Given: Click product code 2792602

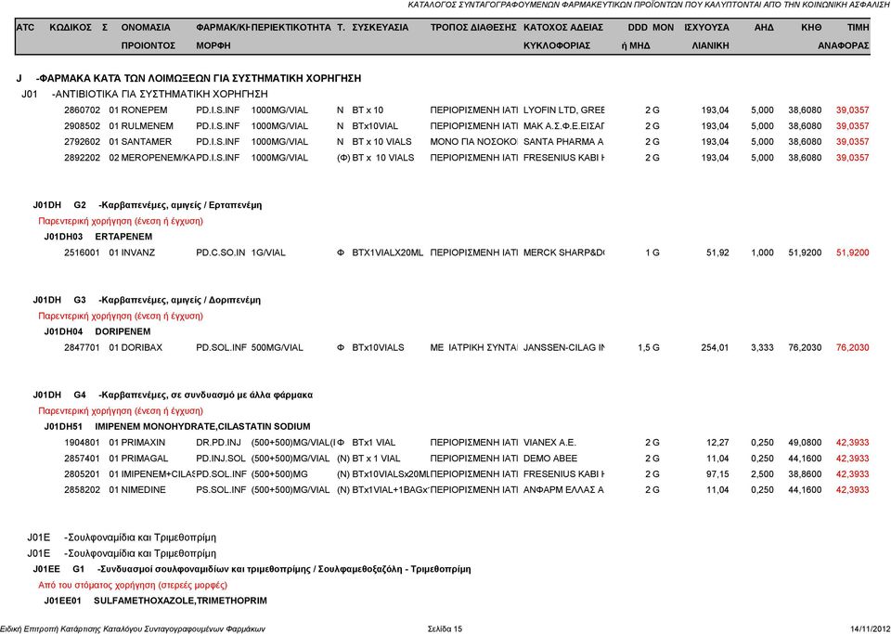Looking at the screenshot, I should [x=82, y=142].
